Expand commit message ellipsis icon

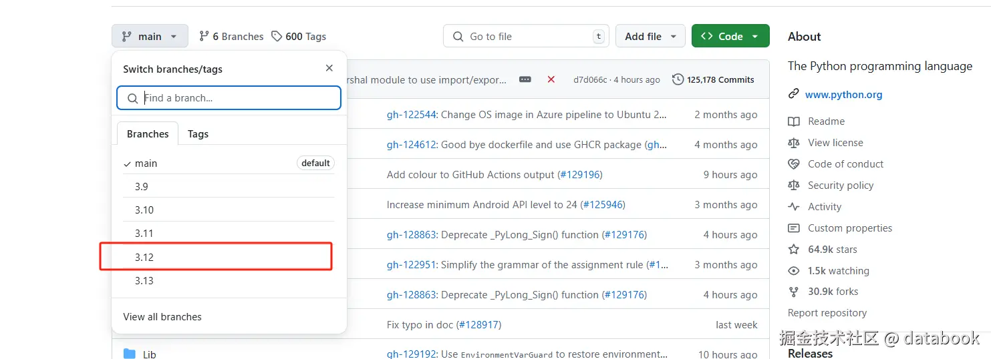(525, 79)
